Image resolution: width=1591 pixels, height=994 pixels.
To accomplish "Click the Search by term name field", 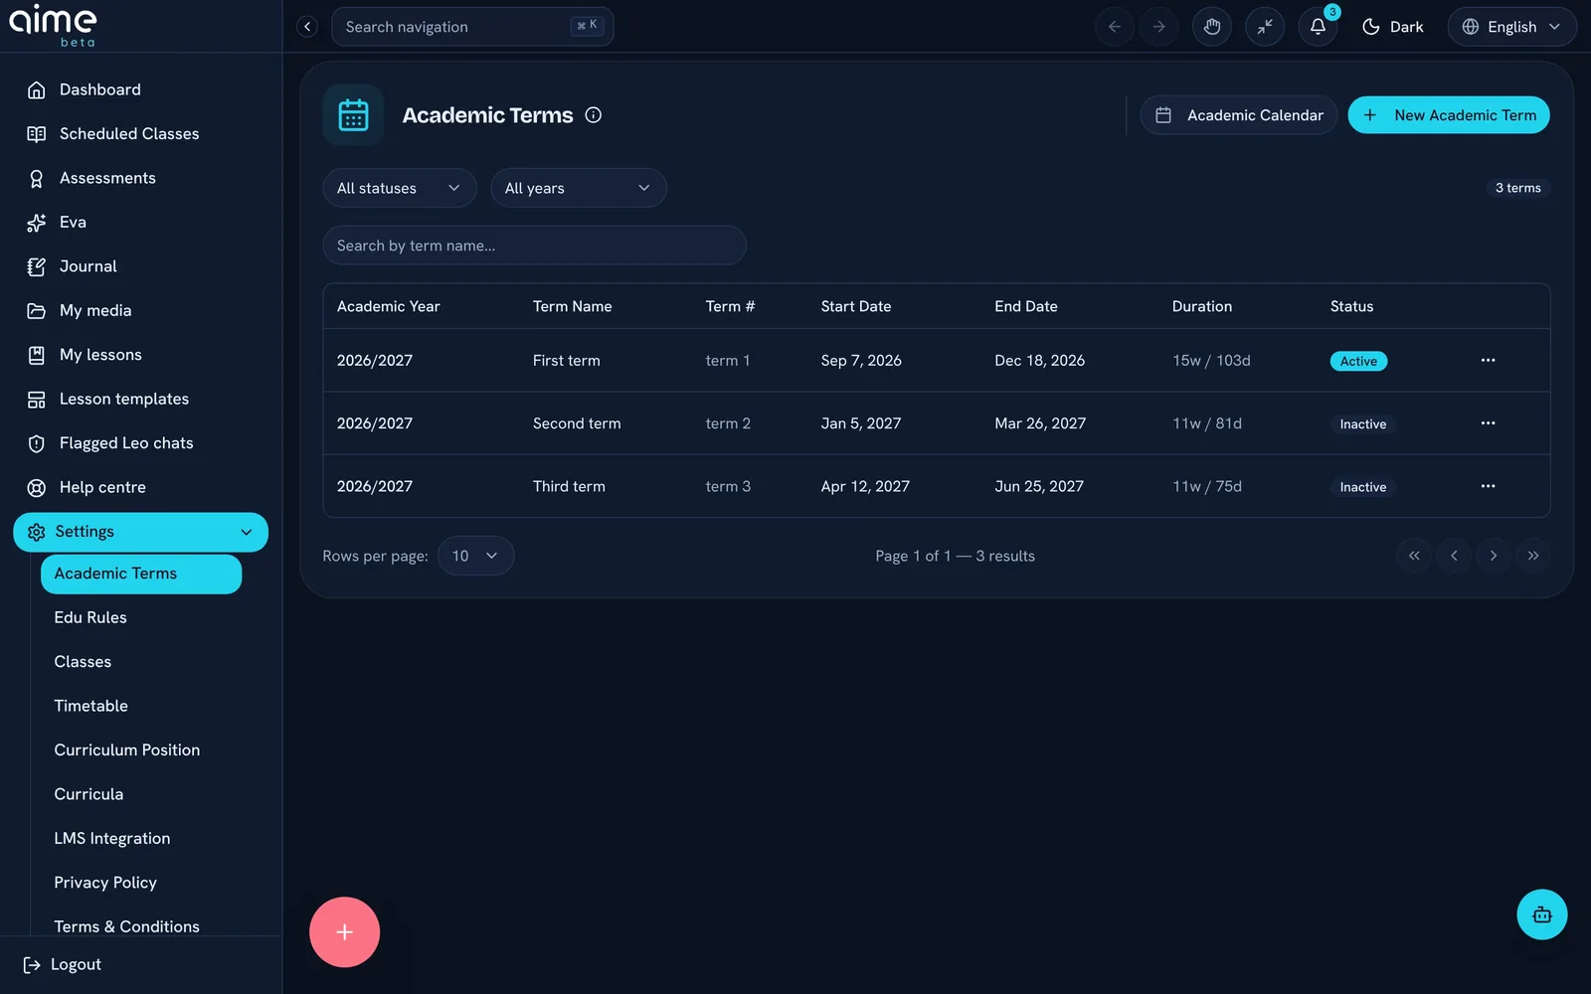I will coord(534,246).
